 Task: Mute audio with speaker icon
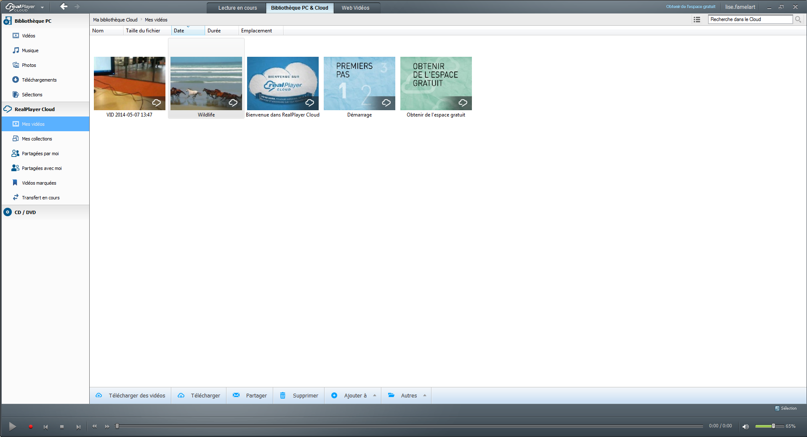pos(746,426)
